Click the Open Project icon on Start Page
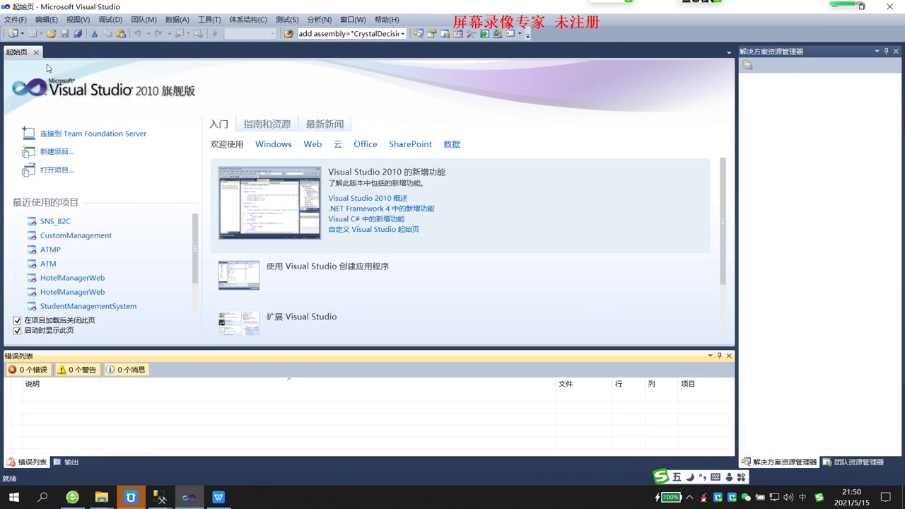905x509 pixels. click(x=28, y=170)
